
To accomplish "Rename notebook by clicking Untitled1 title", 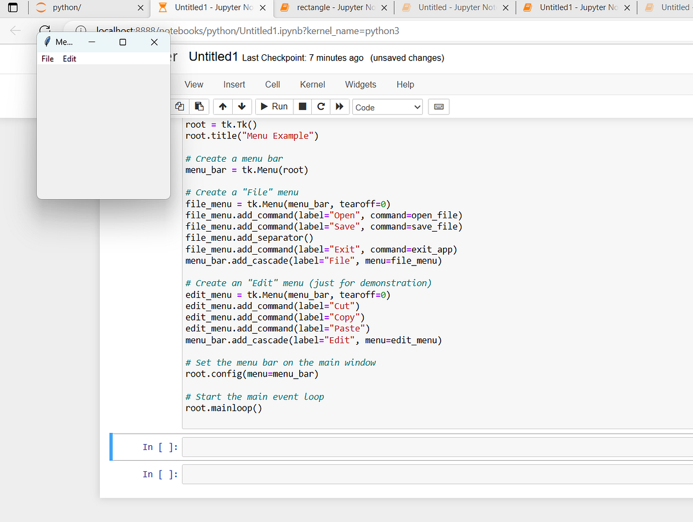I will point(213,57).
